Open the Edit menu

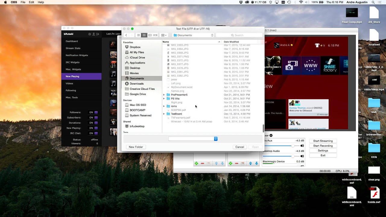coord(31,2)
